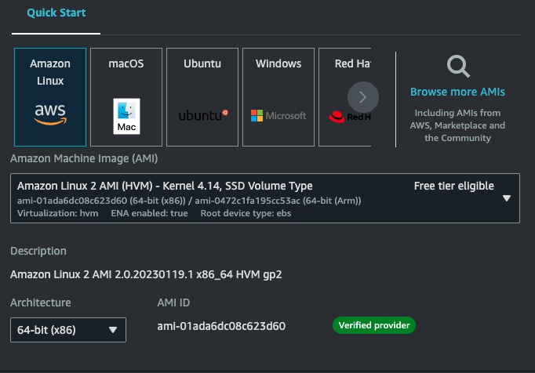The width and height of the screenshot is (535, 373).
Task: Click the Free tier eligible label
Action: coord(453,186)
